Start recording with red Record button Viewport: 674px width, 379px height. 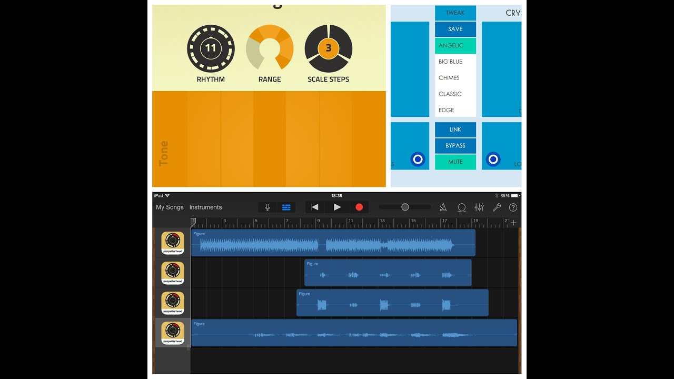coord(359,207)
